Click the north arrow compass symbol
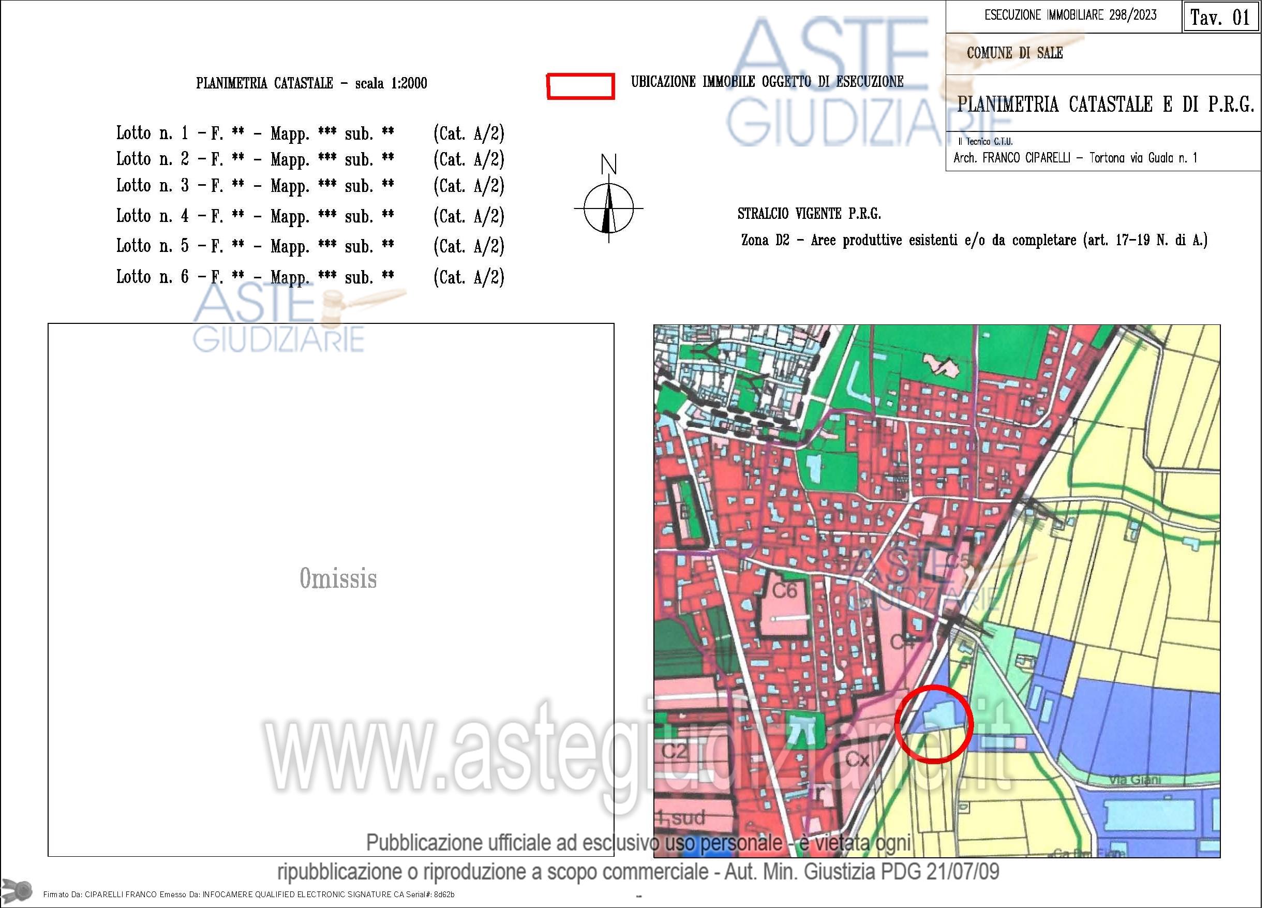This screenshot has height=908, width=1284. tap(608, 208)
